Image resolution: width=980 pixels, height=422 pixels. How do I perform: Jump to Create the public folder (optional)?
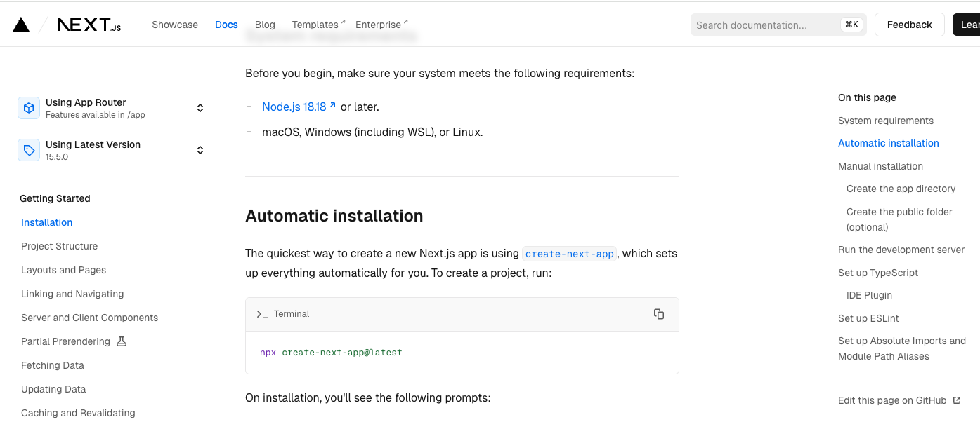click(900, 219)
